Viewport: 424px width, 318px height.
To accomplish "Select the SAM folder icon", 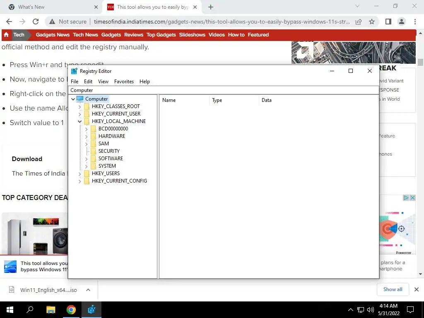I will [x=93, y=144].
